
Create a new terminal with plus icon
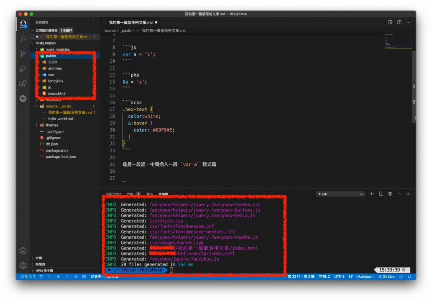[x=372, y=194]
